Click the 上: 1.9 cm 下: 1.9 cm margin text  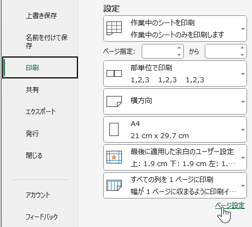(183, 164)
